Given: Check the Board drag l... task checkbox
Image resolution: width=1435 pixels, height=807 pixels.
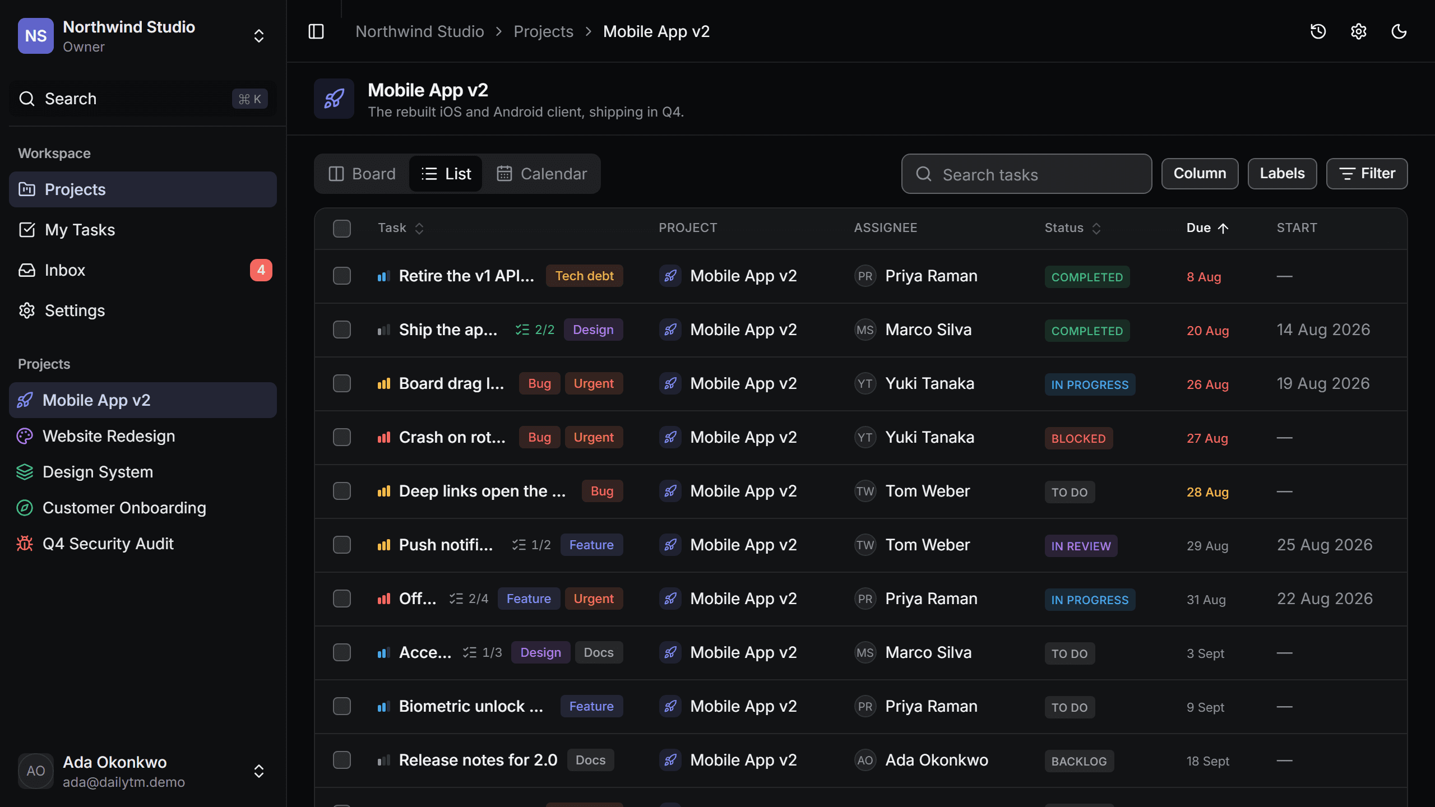Looking at the screenshot, I should click(342, 383).
